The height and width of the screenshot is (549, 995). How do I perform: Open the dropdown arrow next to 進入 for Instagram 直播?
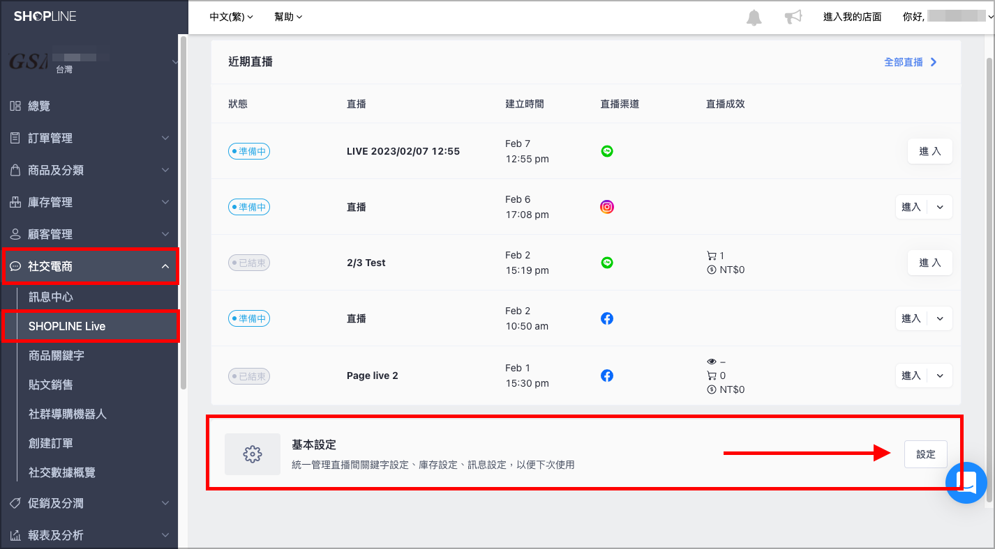click(940, 207)
